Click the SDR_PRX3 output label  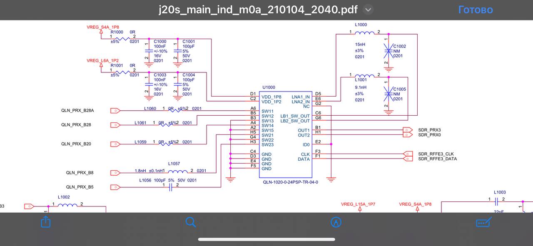tap(429, 130)
